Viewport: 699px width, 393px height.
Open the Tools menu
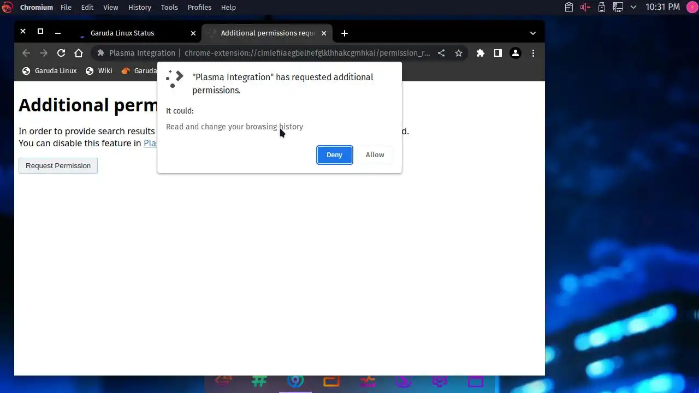pos(169,7)
